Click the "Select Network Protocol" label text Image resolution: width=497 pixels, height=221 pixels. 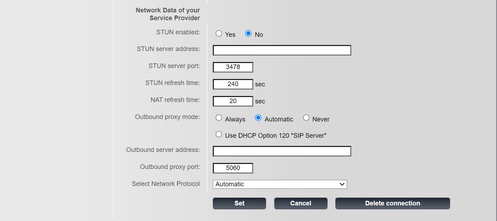[x=166, y=184]
